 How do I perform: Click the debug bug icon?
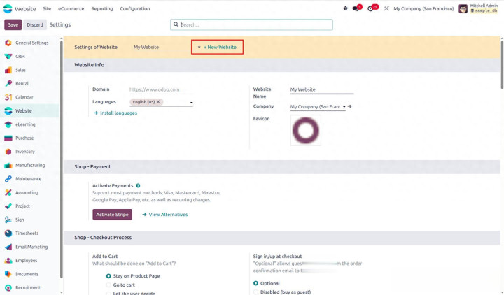click(x=345, y=8)
